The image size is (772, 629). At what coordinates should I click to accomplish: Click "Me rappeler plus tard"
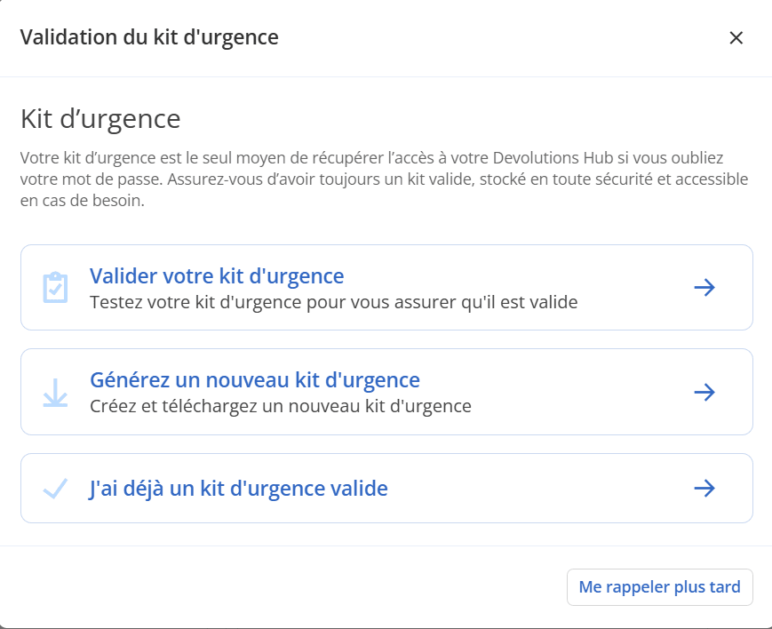[659, 586]
